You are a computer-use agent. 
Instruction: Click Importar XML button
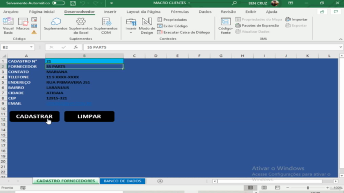click(296, 19)
